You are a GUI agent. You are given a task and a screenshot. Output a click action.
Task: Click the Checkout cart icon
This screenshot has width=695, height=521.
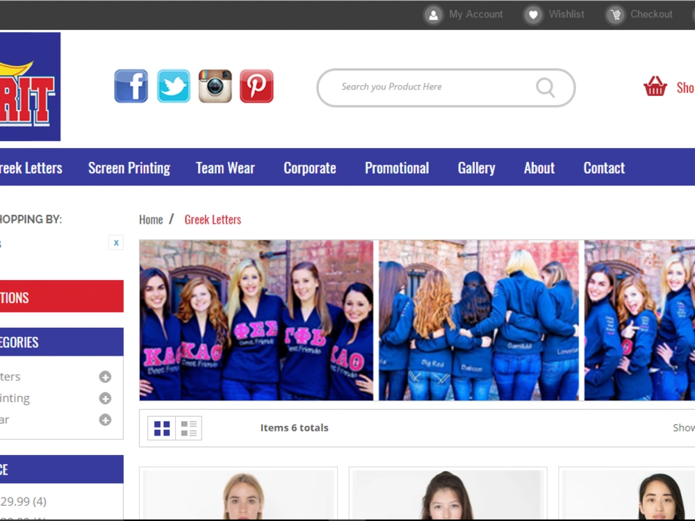[x=615, y=15]
